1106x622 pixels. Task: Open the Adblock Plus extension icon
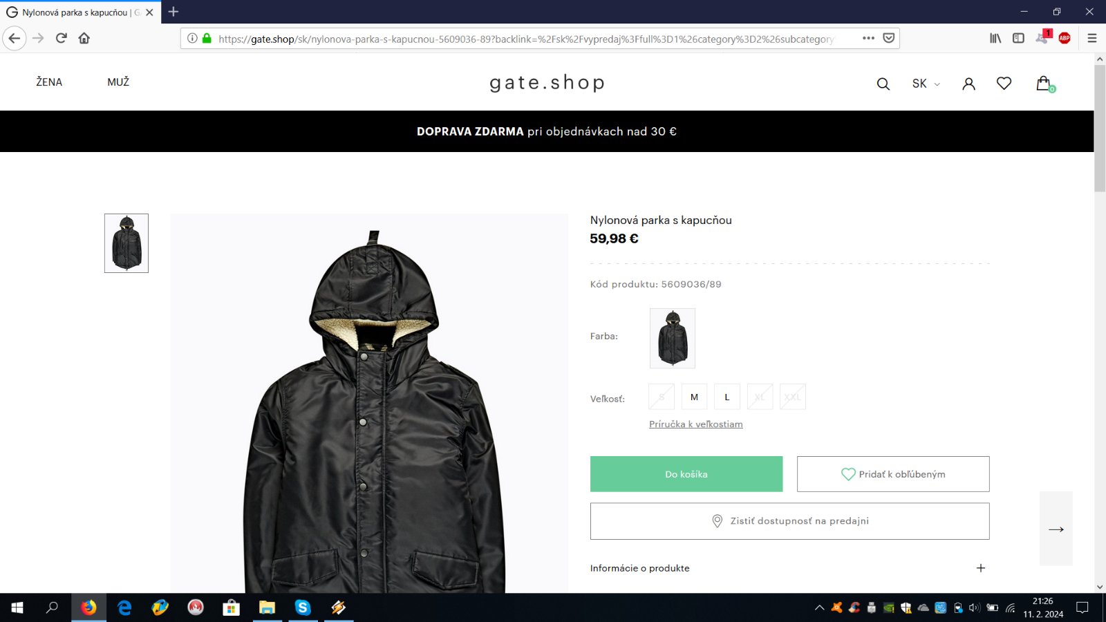click(x=1065, y=38)
